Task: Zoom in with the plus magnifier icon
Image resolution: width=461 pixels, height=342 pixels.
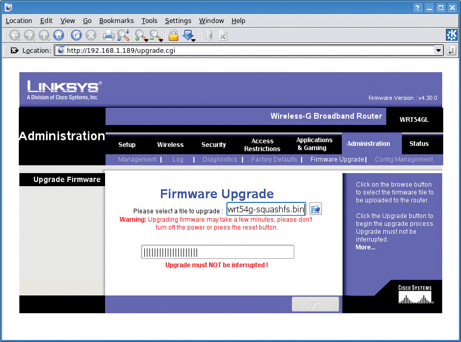Action: click(x=142, y=36)
